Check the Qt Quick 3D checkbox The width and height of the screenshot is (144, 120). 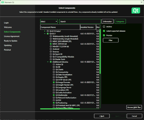tap(51, 54)
